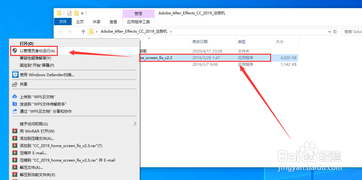The width and height of the screenshot is (362, 180).
Task: Send the file to WPS文件传输助手
Action: coord(43,104)
